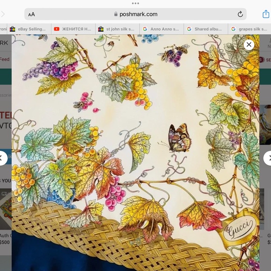Tap the three-dot multitasking menu
The height and width of the screenshot is (271, 271).
click(x=135, y=3)
